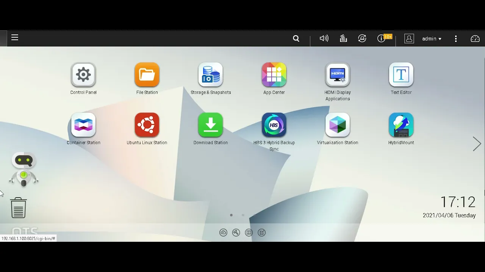Open the recycle bin

(x=19, y=208)
